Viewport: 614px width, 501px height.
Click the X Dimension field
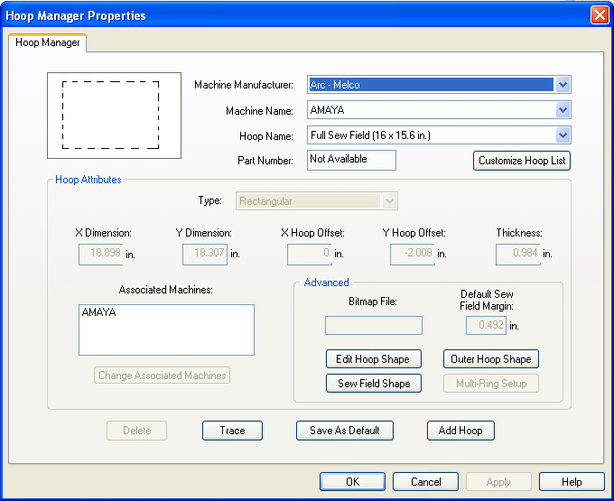100,255
